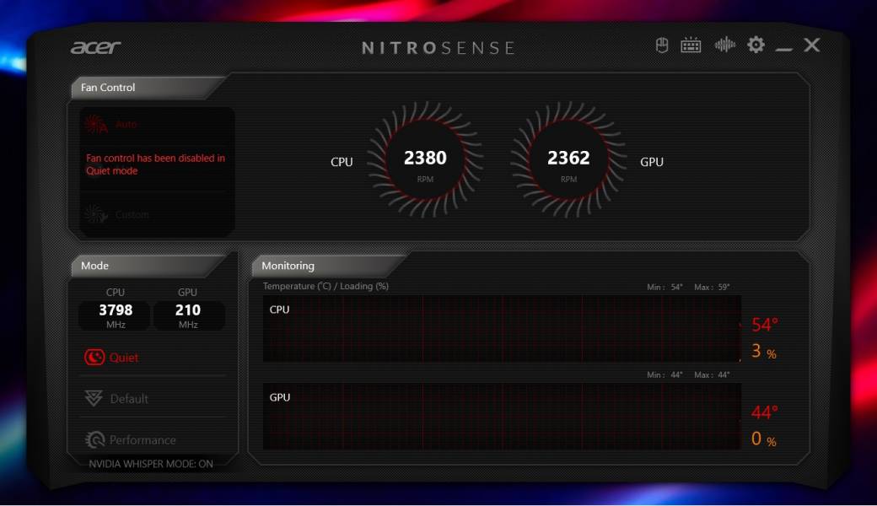Click the CPU "Max: 59°" value
877x506 pixels.
click(712, 288)
